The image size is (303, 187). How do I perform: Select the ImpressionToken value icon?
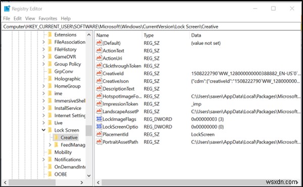[x=99, y=104]
